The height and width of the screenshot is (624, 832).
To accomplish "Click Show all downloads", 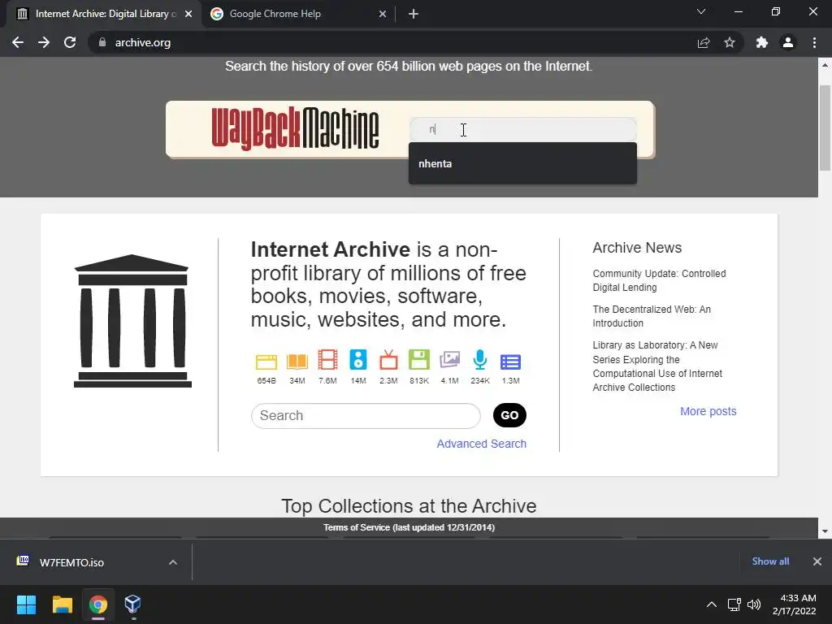I will (x=770, y=561).
